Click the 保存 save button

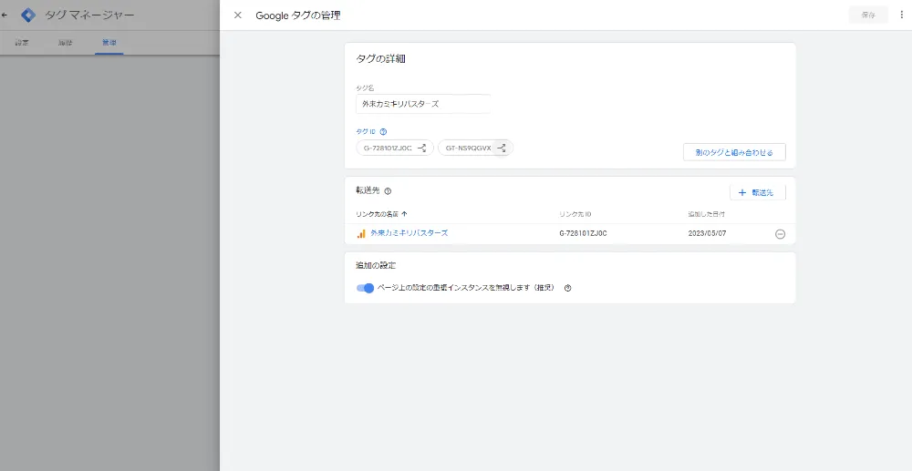click(868, 15)
